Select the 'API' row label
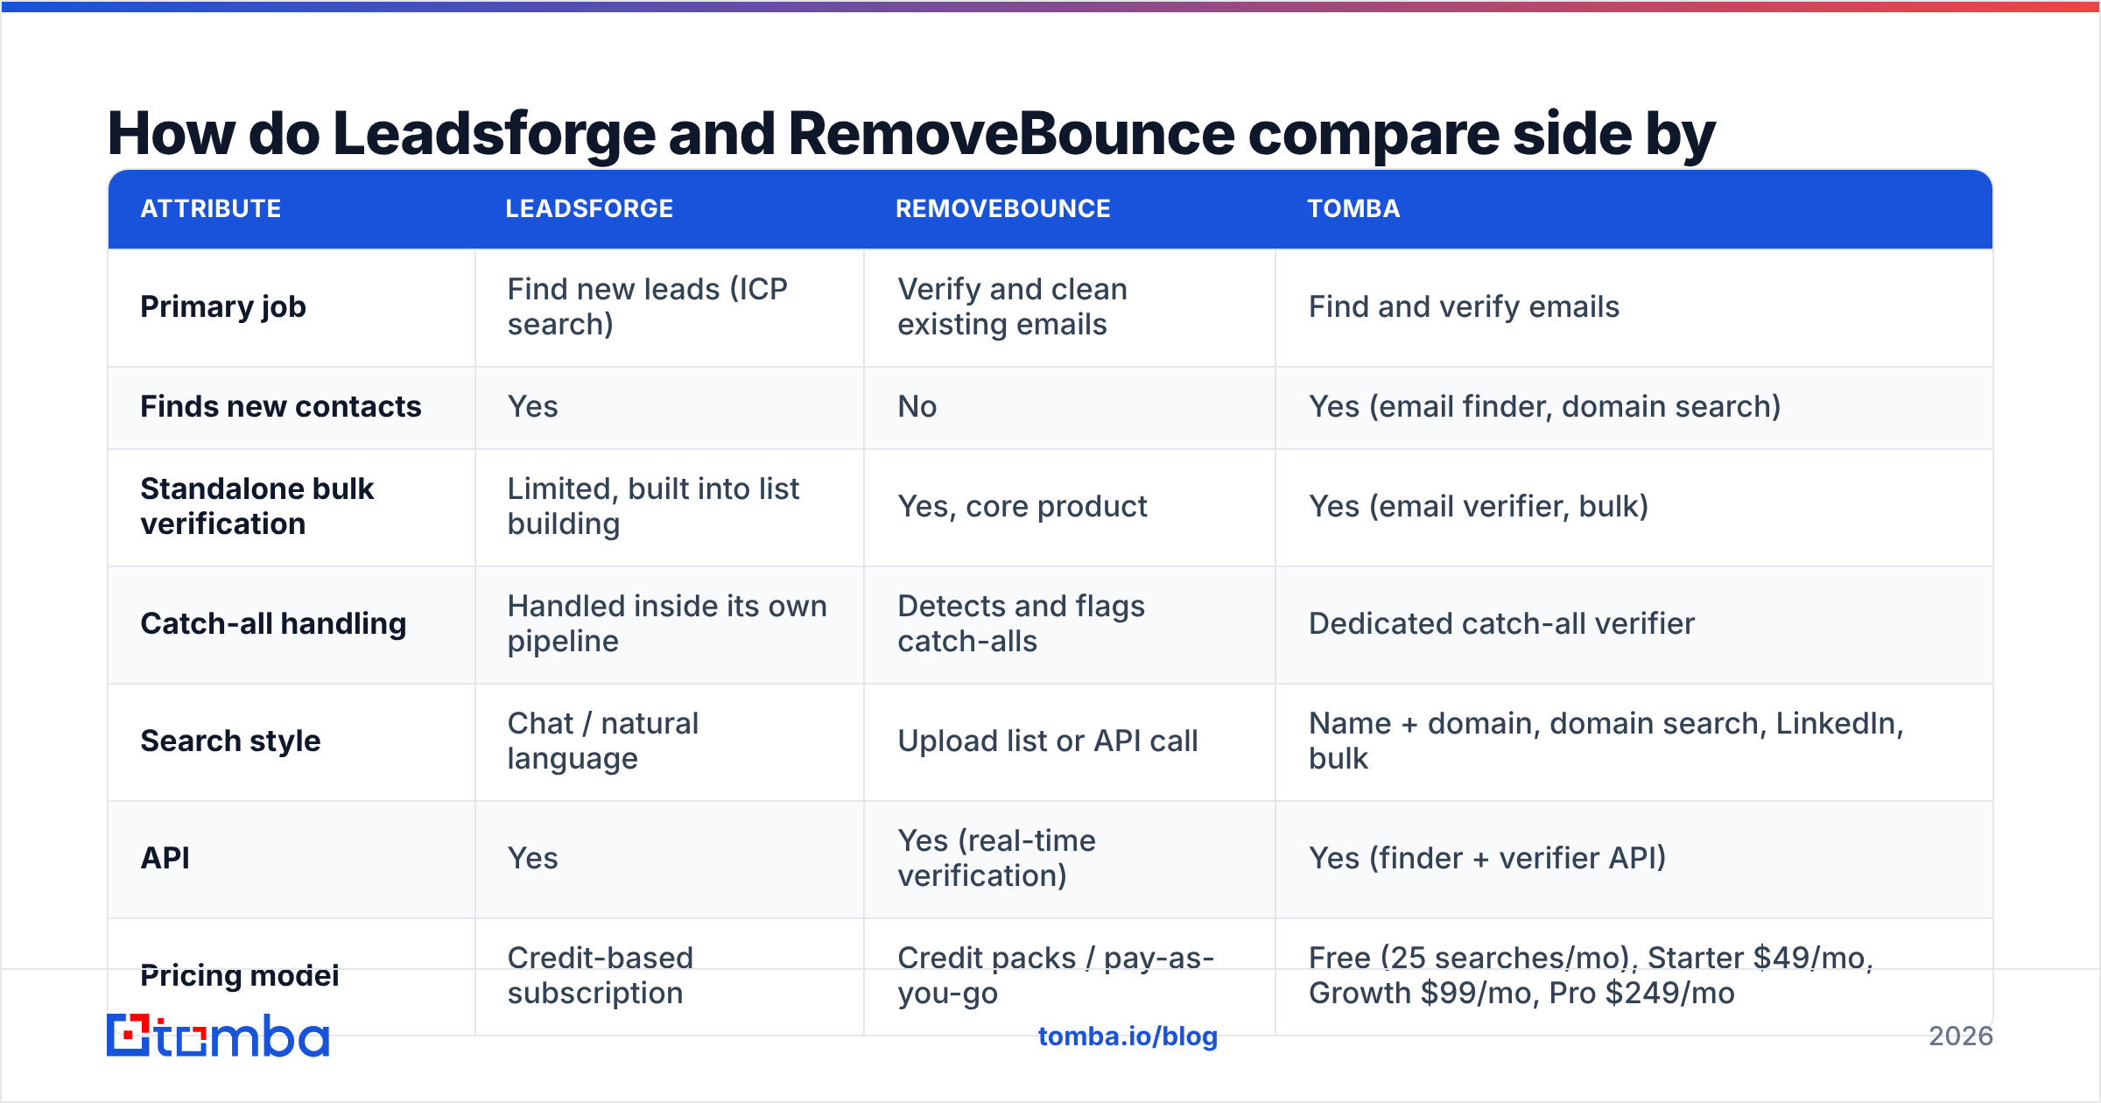Viewport: 2101px width, 1103px height. coord(165,858)
